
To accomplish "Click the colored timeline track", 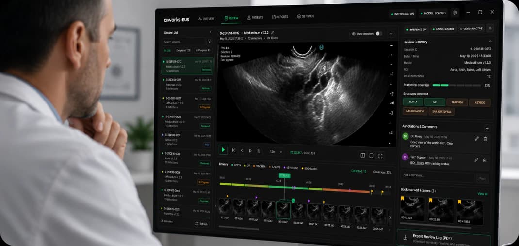I will pos(294,188).
